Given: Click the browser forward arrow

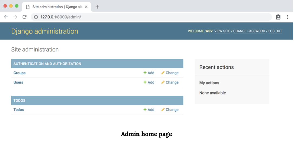Looking at the screenshot, I should [15, 17].
